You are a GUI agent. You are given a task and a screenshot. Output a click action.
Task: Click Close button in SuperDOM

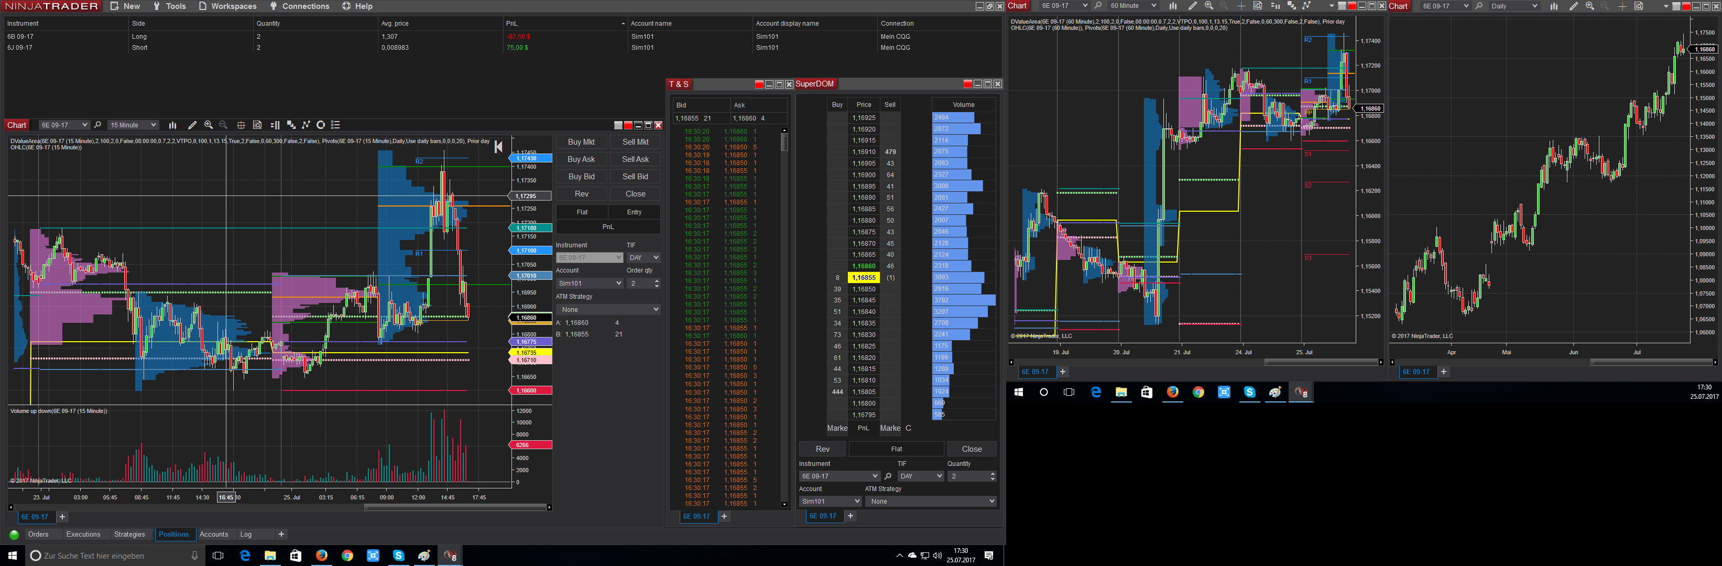pyautogui.click(x=972, y=449)
